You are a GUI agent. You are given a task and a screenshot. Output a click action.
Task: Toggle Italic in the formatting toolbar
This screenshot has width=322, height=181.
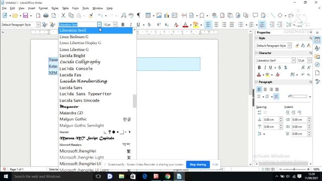(x=131, y=25)
